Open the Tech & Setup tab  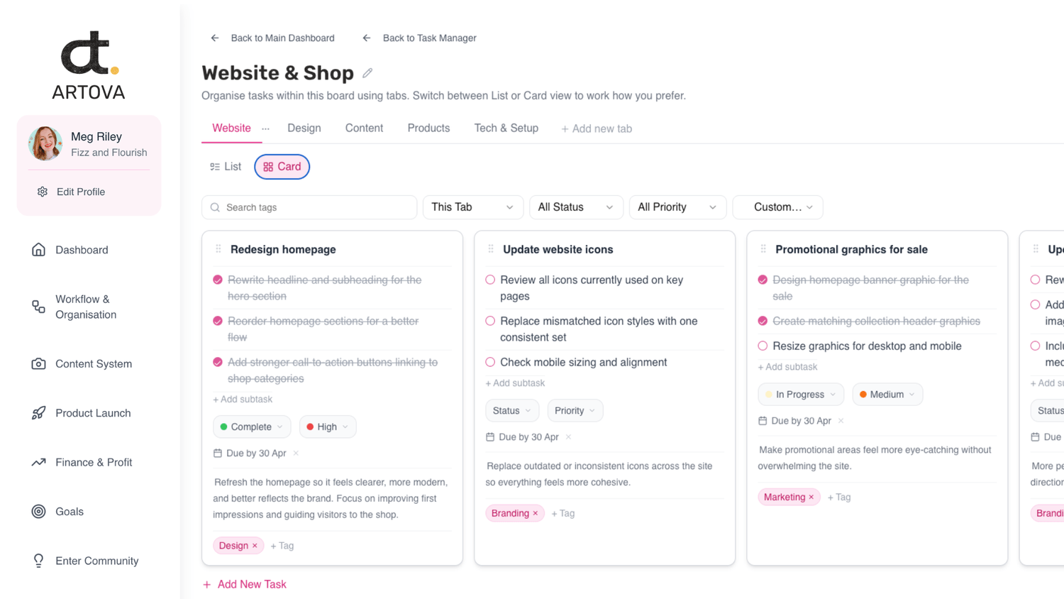pyautogui.click(x=506, y=128)
